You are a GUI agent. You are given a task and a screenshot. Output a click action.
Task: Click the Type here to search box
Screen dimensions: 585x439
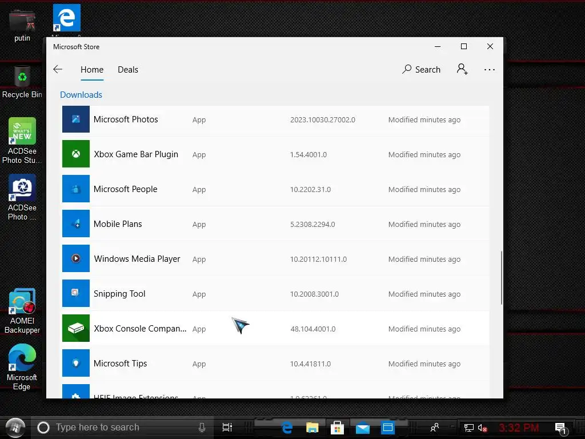click(122, 428)
